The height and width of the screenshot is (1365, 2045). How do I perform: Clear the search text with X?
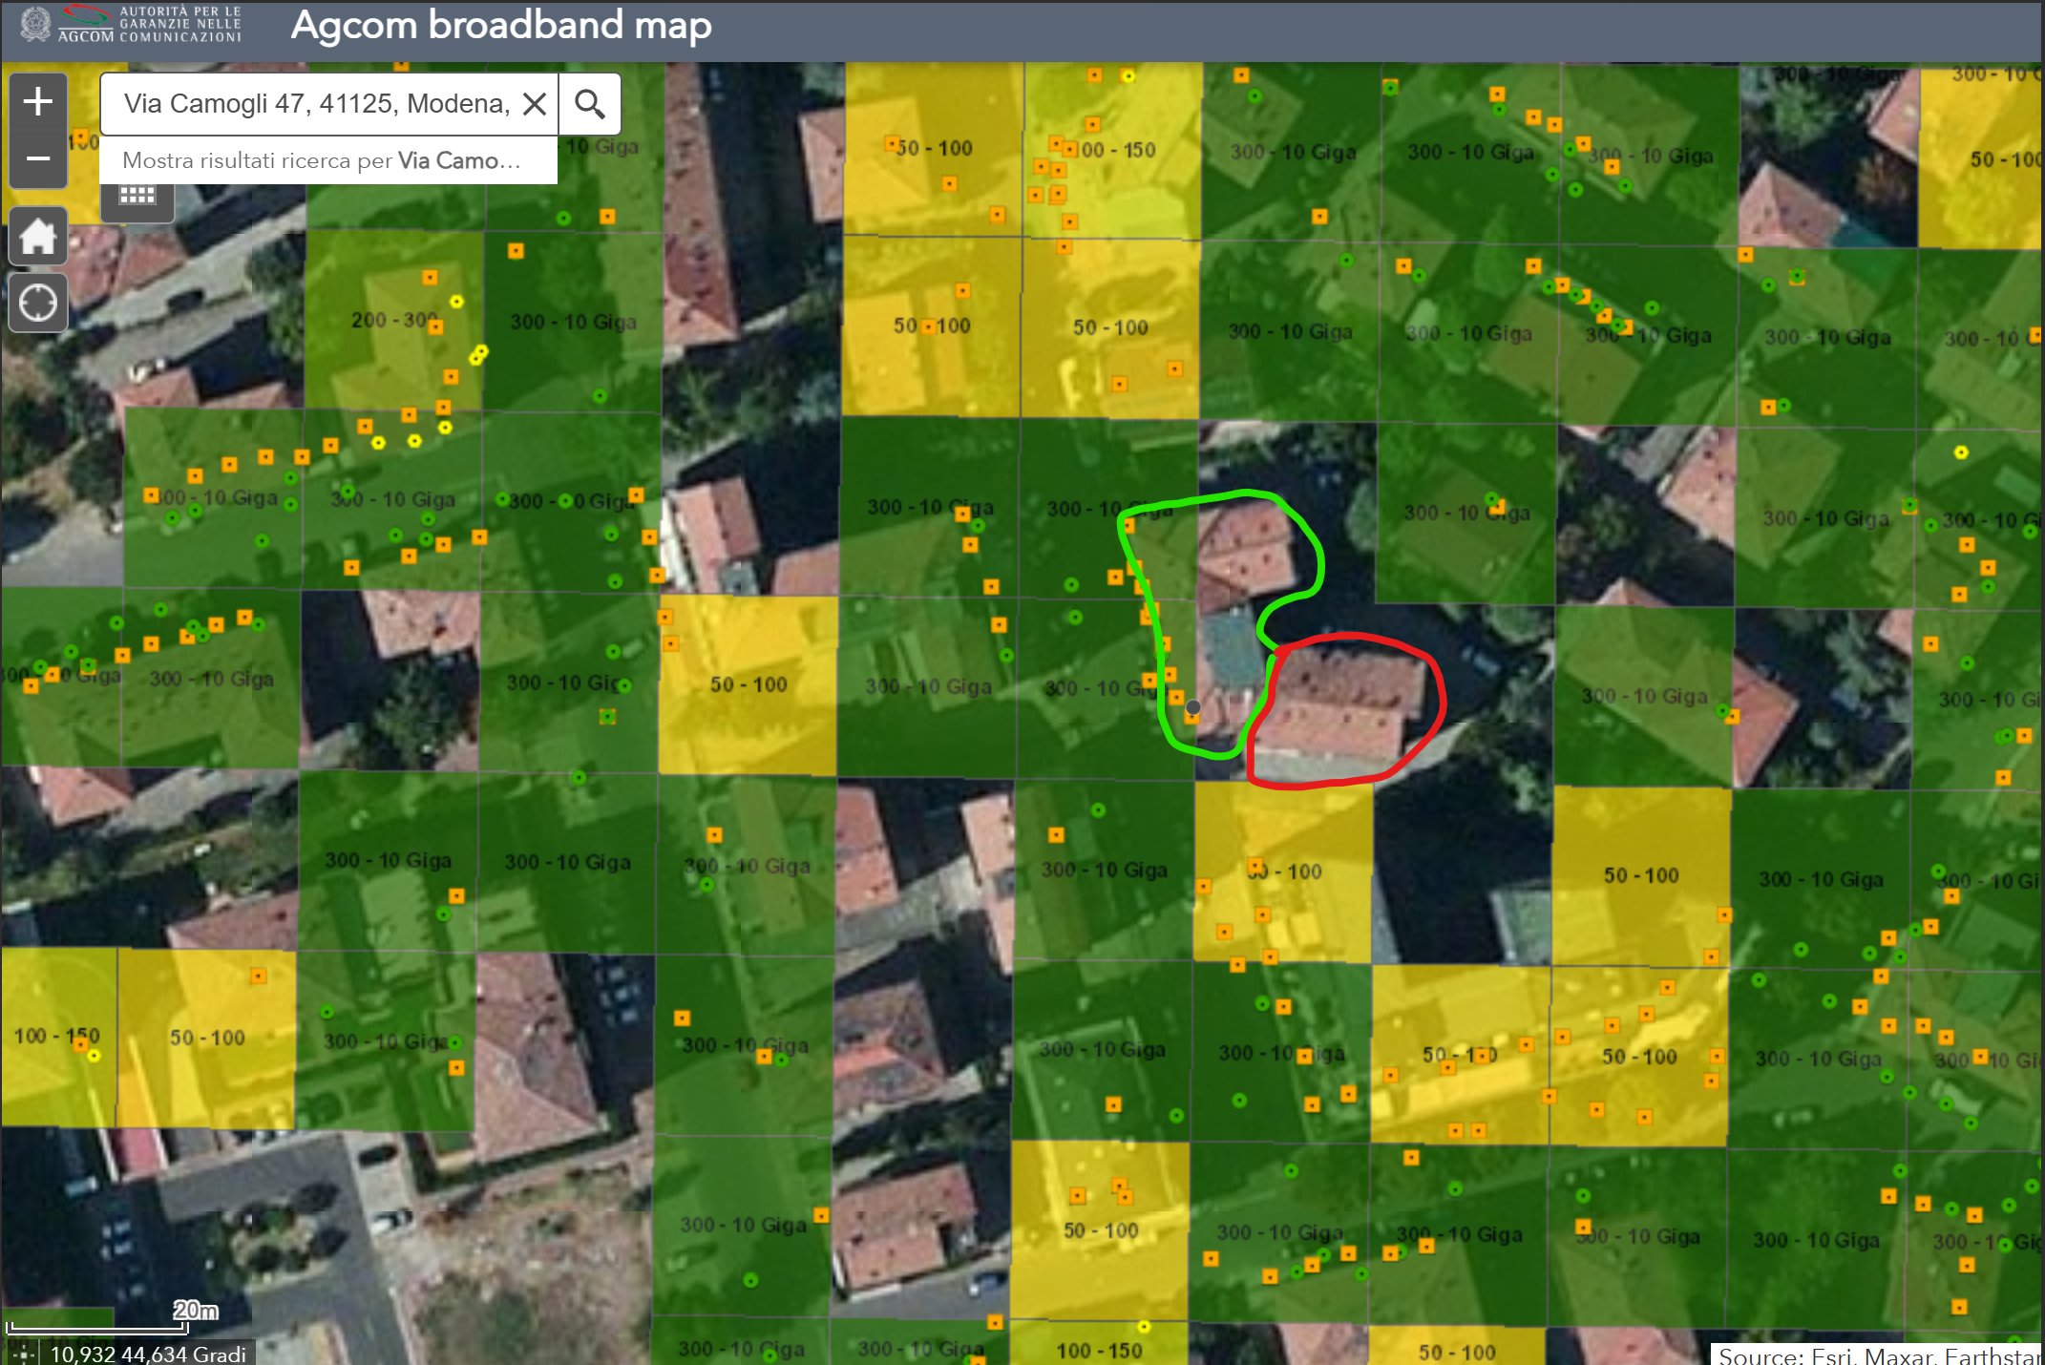(535, 104)
